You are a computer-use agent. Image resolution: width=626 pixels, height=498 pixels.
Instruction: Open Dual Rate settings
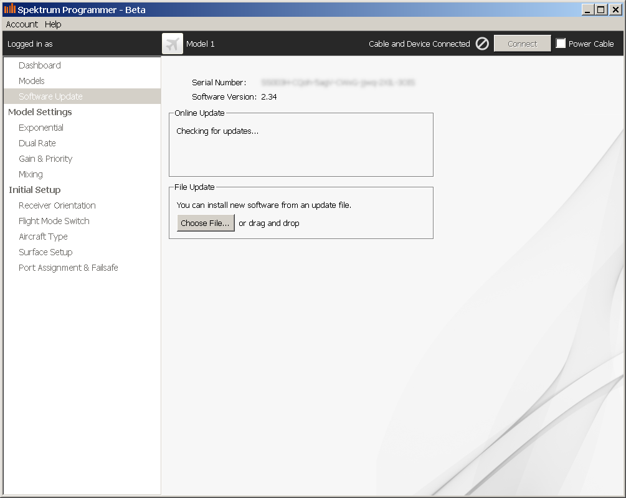[37, 143]
